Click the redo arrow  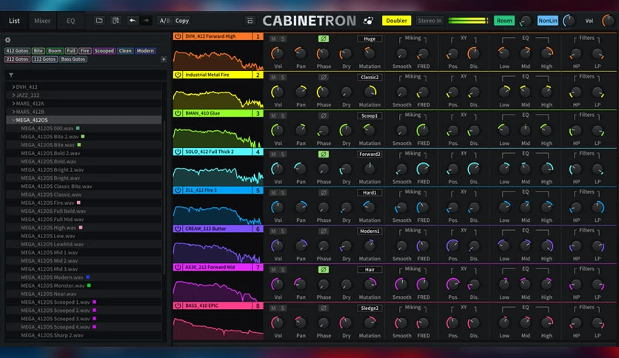(x=146, y=21)
